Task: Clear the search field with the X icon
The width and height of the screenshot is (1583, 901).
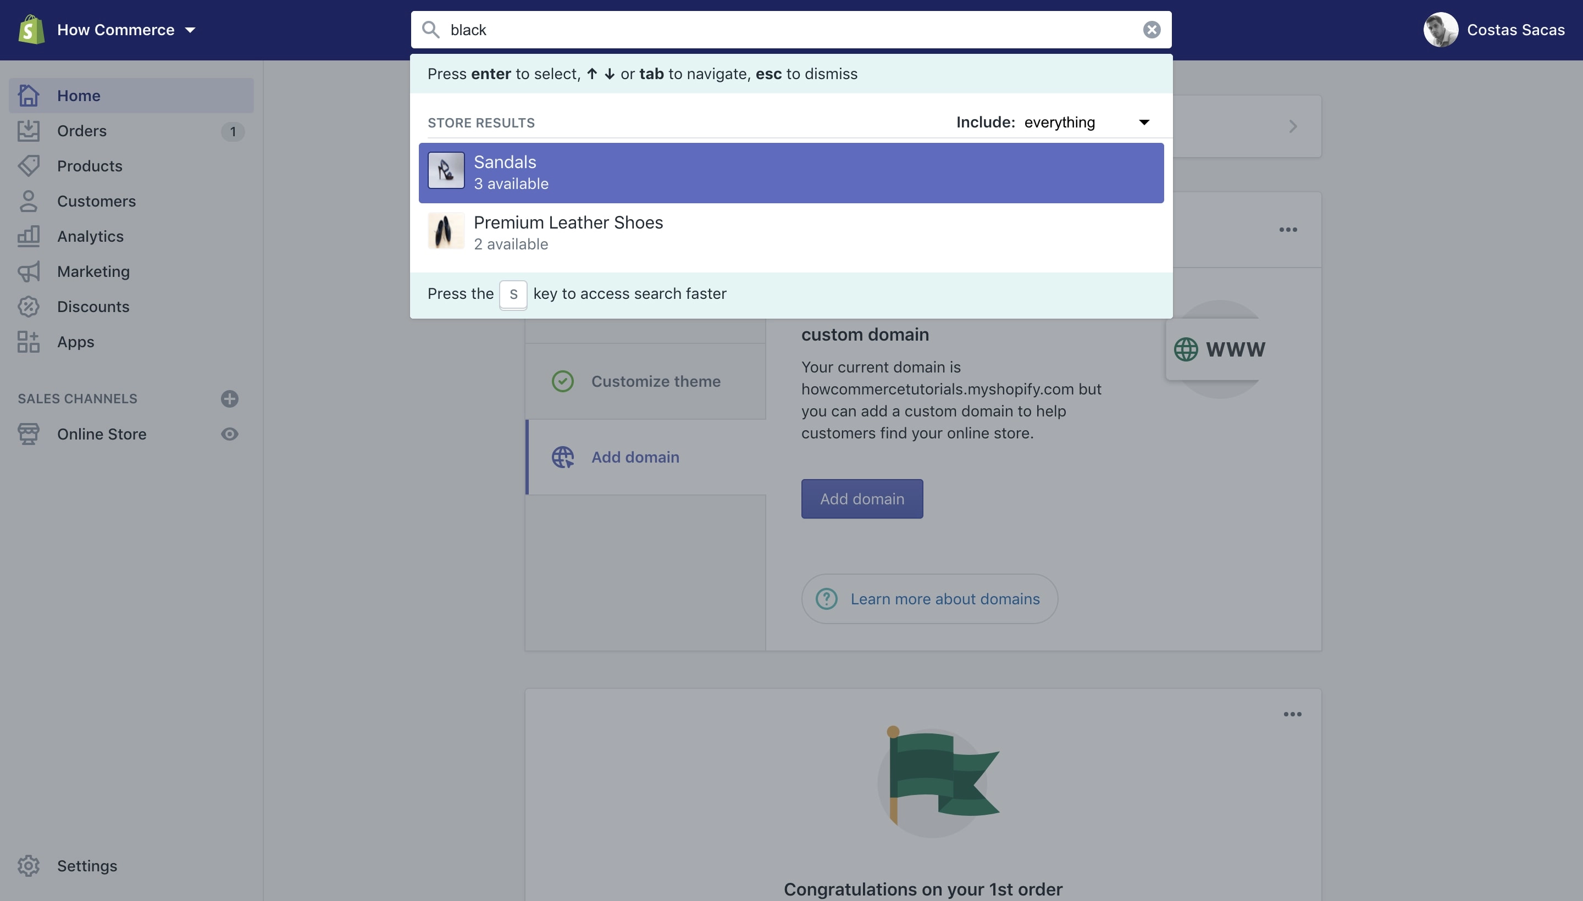Action: (x=1151, y=30)
